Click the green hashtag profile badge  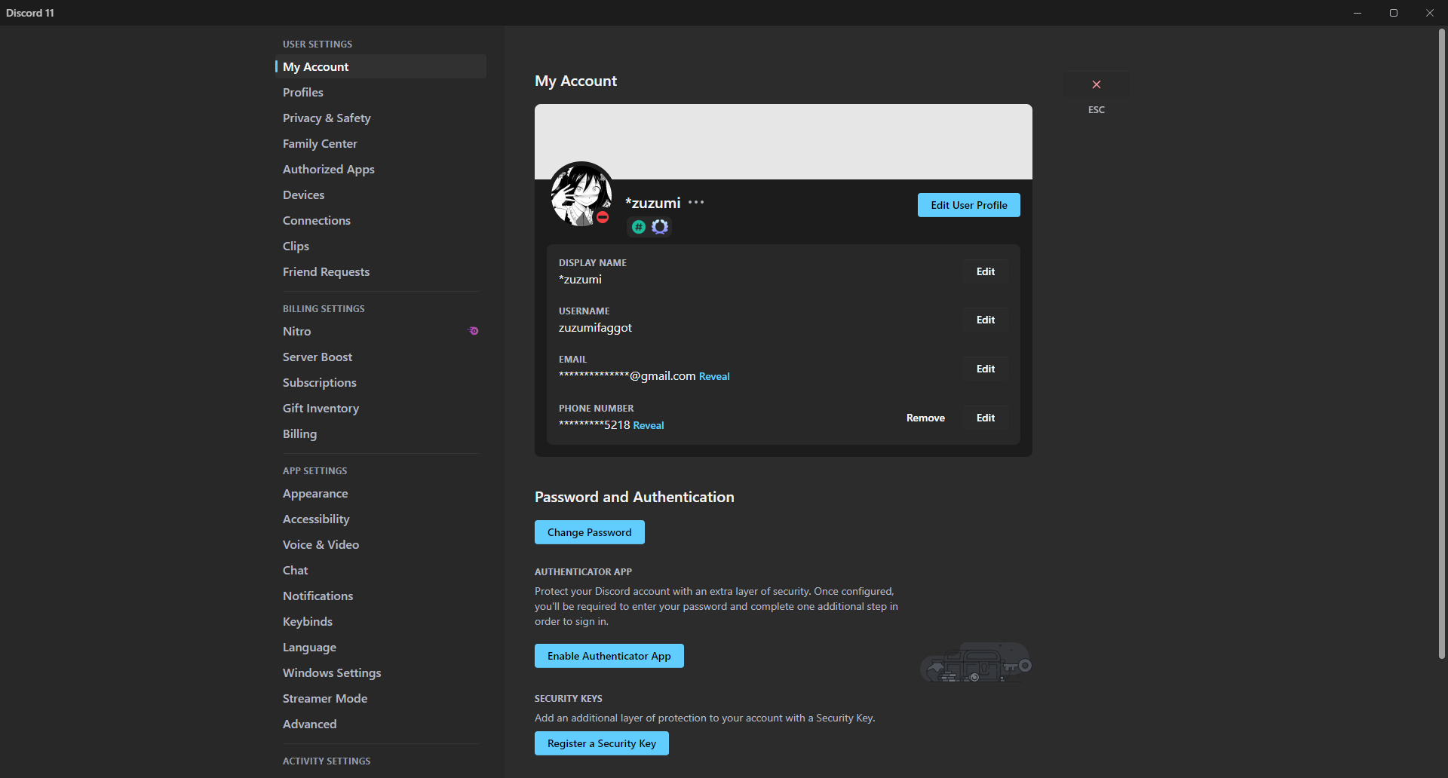coord(639,227)
